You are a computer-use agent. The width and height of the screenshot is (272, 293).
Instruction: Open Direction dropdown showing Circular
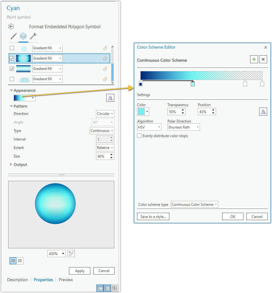[105, 114]
